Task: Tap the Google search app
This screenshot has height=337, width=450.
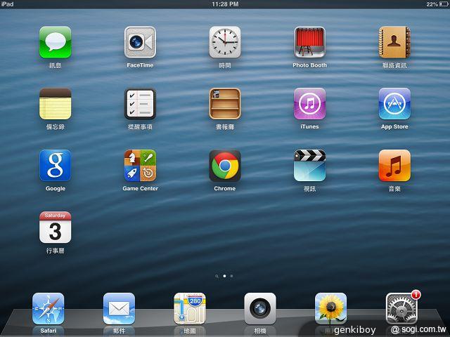Action: (55, 166)
